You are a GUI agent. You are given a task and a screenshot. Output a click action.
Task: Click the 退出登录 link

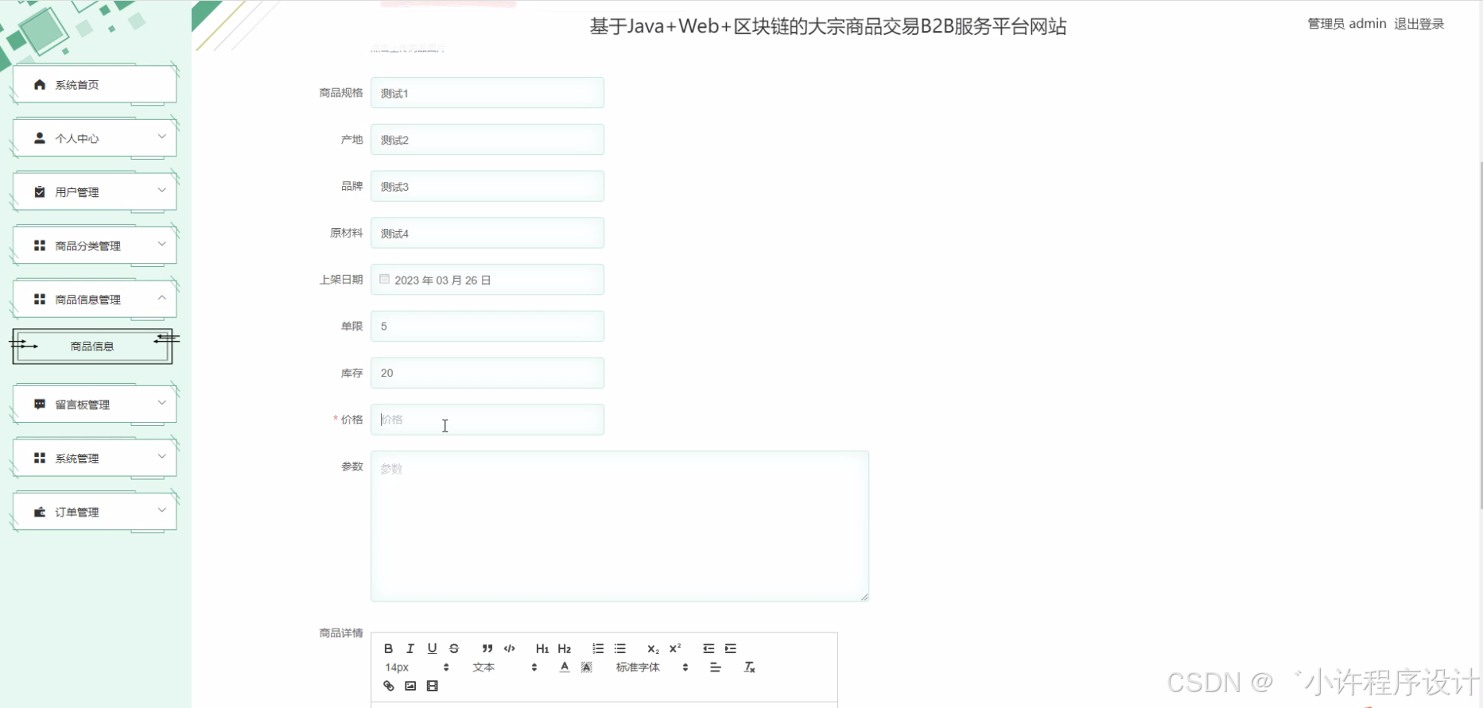tap(1419, 24)
